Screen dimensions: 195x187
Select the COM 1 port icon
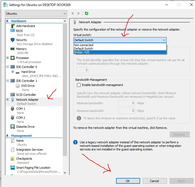tap(13, 109)
